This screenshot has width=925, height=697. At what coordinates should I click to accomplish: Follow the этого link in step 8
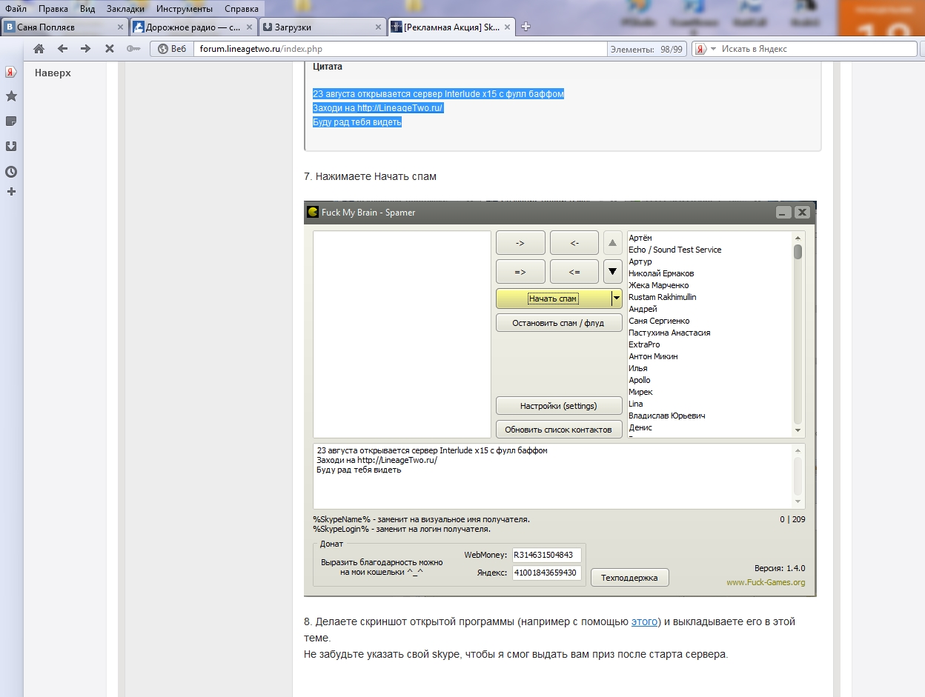click(644, 621)
